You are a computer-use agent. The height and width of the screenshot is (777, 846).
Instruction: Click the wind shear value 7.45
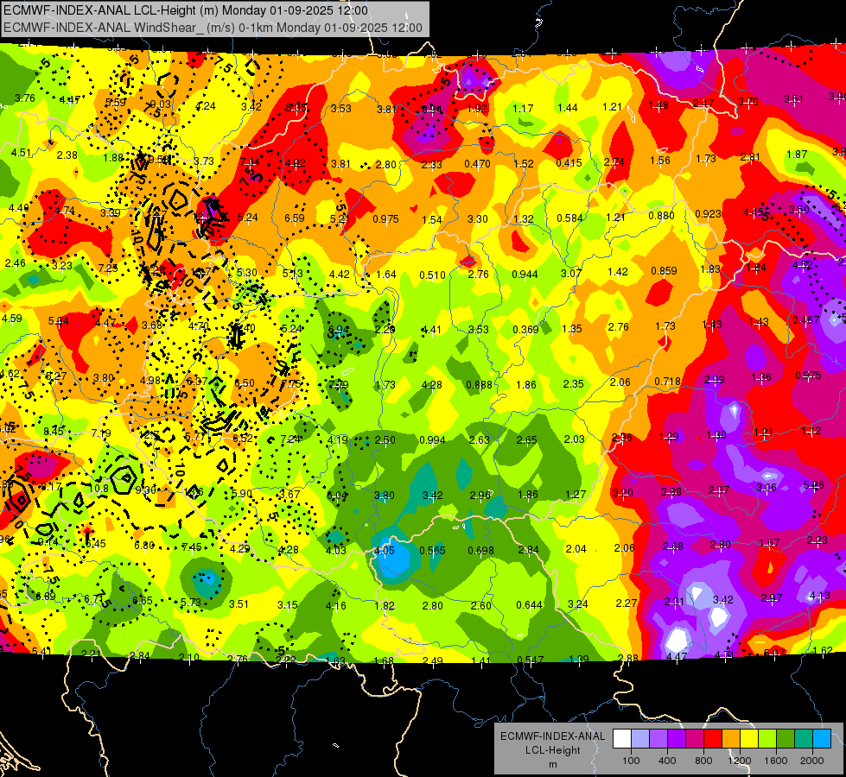(x=192, y=546)
